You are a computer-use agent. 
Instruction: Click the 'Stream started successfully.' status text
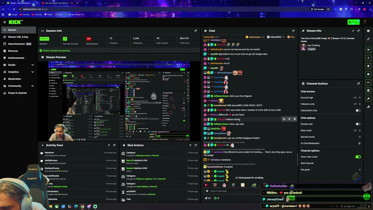click(x=57, y=50)
